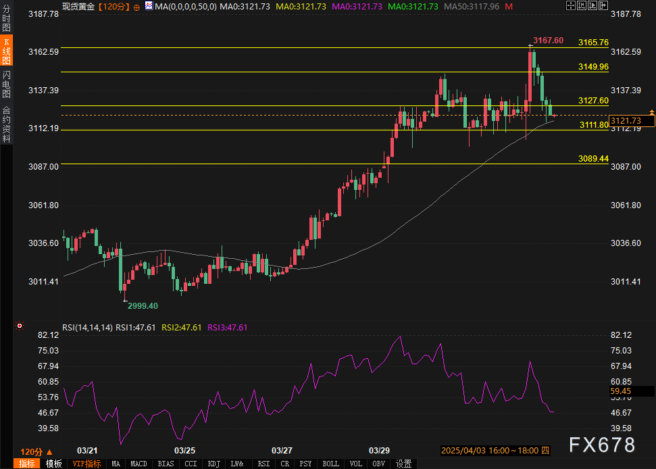This screenshot has width=656, height=469.
Task: Click the 3165.76 yellow horizontal line label
Action: tap(593, 43)
